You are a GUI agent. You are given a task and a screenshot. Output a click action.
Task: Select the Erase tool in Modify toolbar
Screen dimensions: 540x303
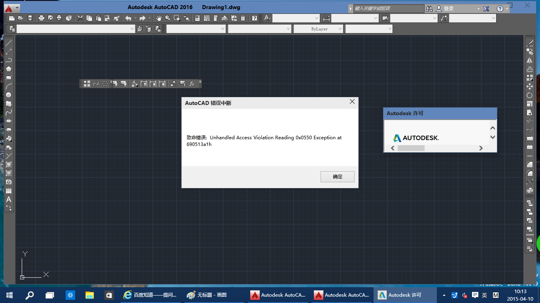[530, 43]
